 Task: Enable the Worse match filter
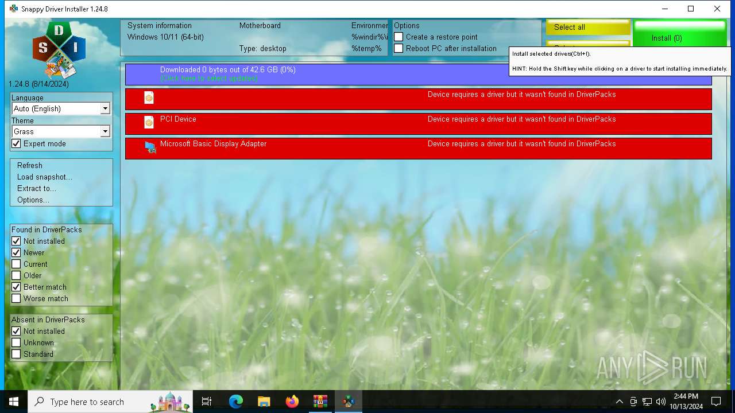pos(16,299)
